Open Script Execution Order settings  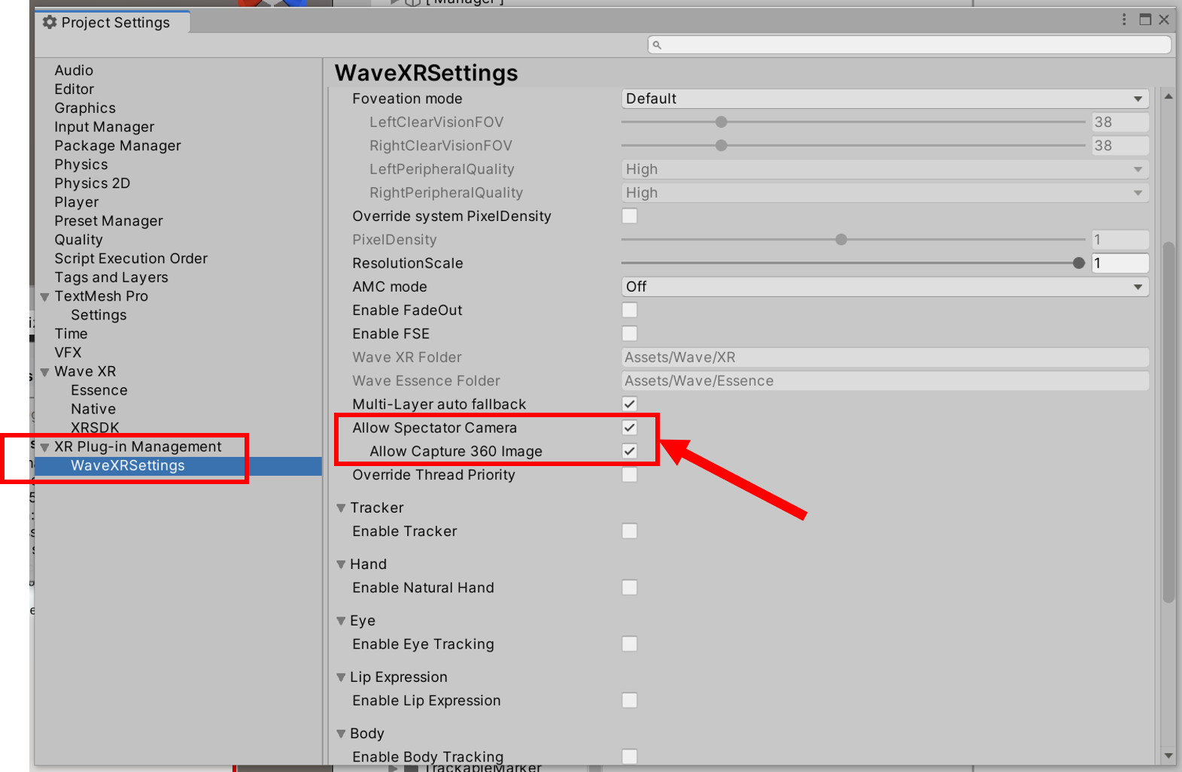pos(131,259)
